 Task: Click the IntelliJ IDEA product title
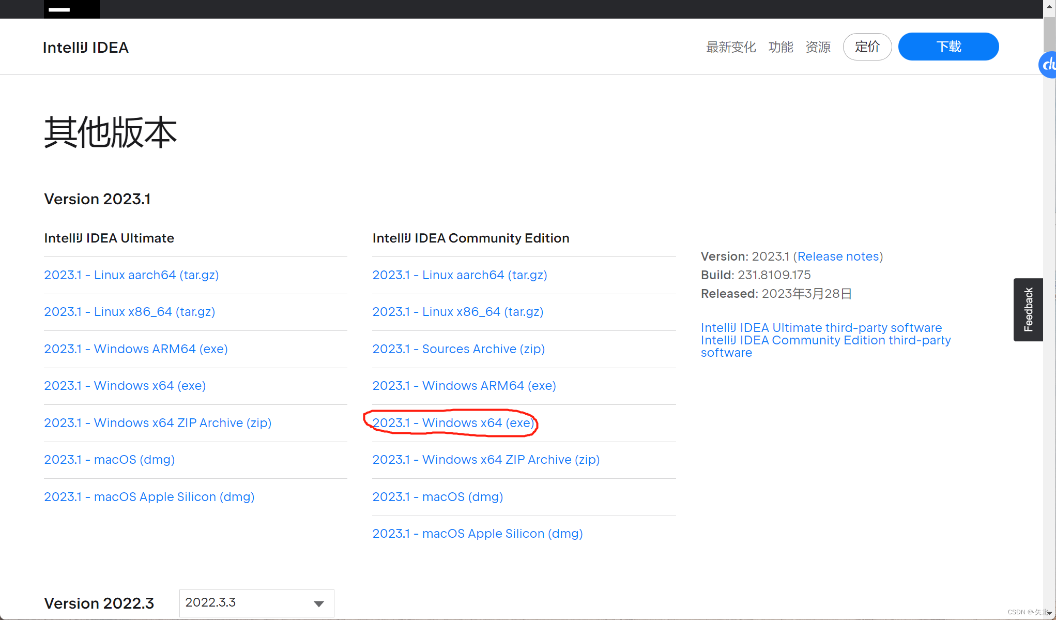coord(86,47)
